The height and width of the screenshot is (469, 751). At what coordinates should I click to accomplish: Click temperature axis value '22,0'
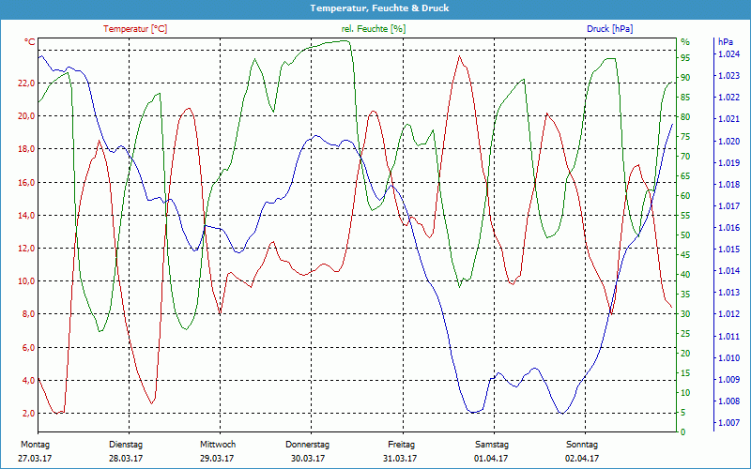[26, 83]
